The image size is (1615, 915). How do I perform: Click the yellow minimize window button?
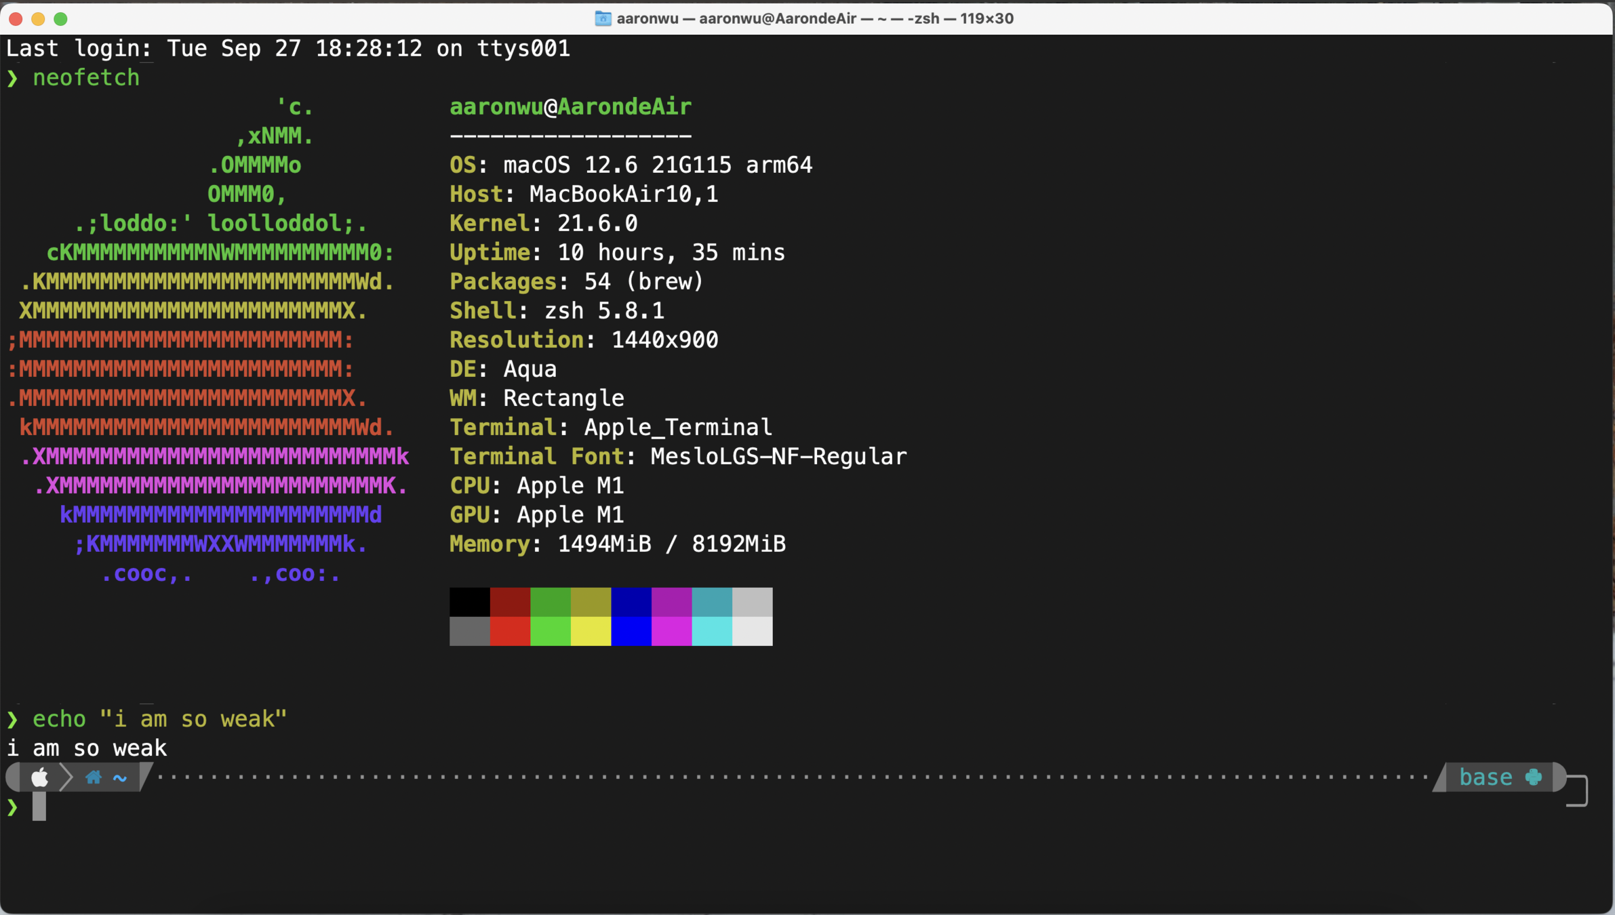click(x=38, y=18)
